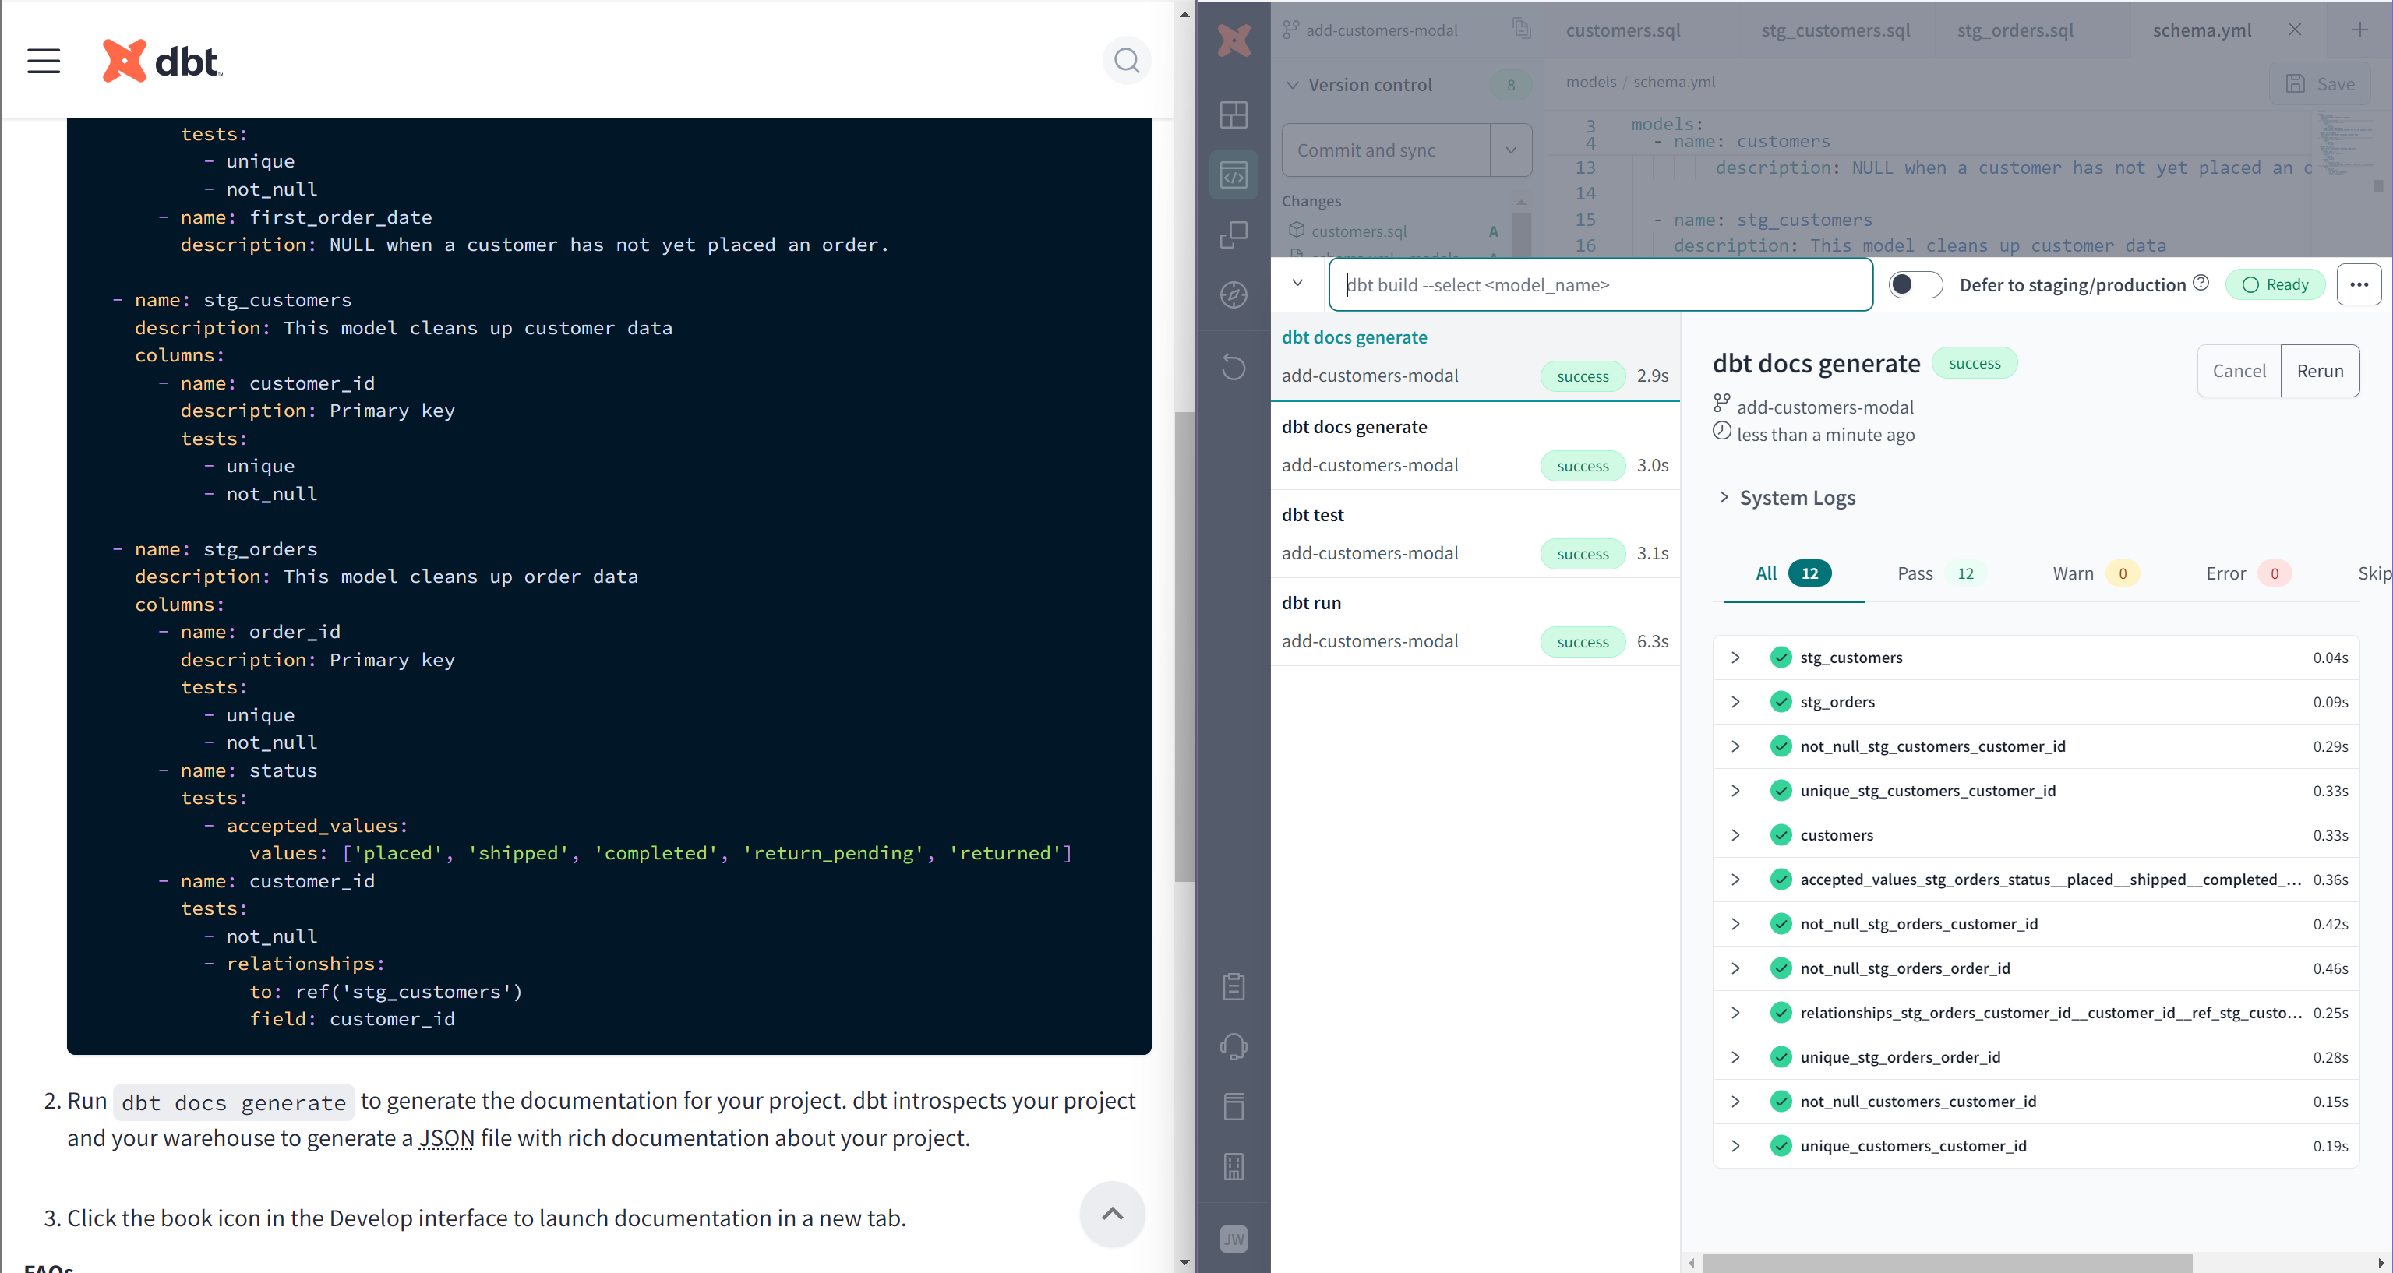The width and height of the screenshot is (2393, 1273).
Task: Expand unique_customers_customer_id row
Action: point(1735,1146)
